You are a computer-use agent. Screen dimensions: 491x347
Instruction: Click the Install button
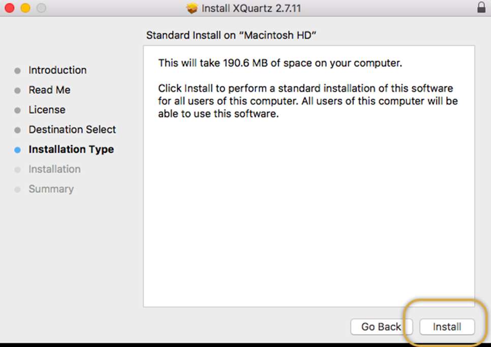point(447,327)
